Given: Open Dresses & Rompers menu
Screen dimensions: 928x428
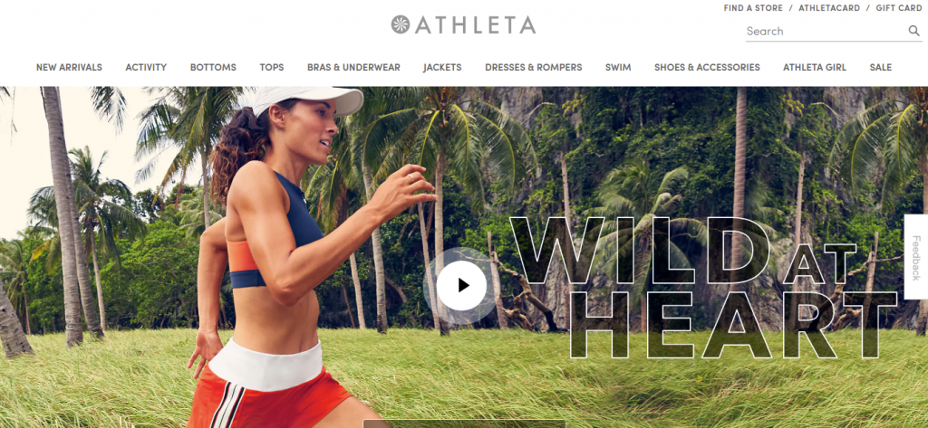Looking at the screenshot, I should coord(534,67).
